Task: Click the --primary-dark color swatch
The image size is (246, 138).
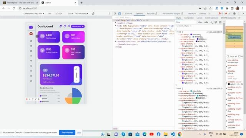Action: coord(196,41)
